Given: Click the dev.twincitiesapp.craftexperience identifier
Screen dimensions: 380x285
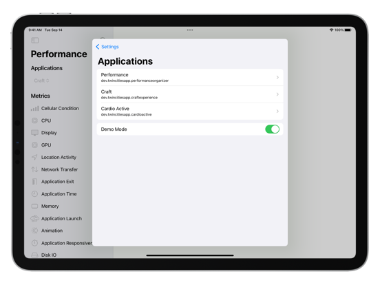Looking at the screenshot, I should tap(129, 98).
